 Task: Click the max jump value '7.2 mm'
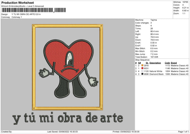tap(154, 54)
